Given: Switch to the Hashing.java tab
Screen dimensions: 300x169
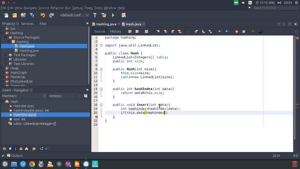Looking at the screenshot, I should pos(106,24).
